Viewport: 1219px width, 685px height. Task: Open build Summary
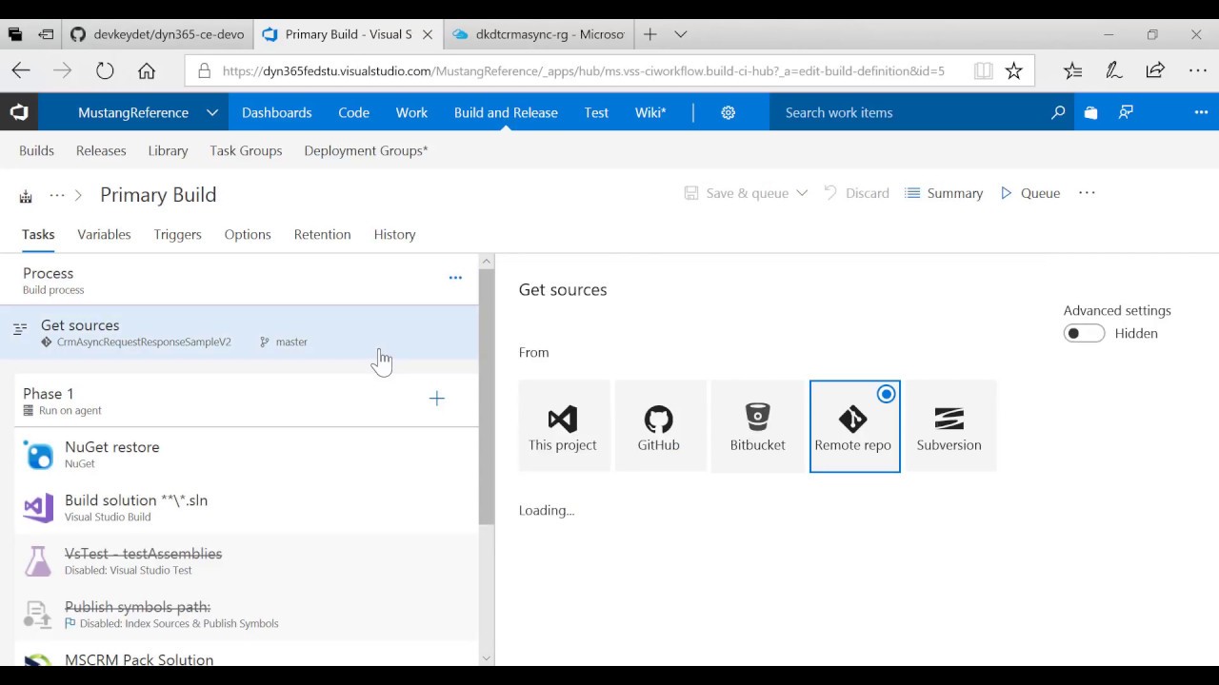click(944, 193)
